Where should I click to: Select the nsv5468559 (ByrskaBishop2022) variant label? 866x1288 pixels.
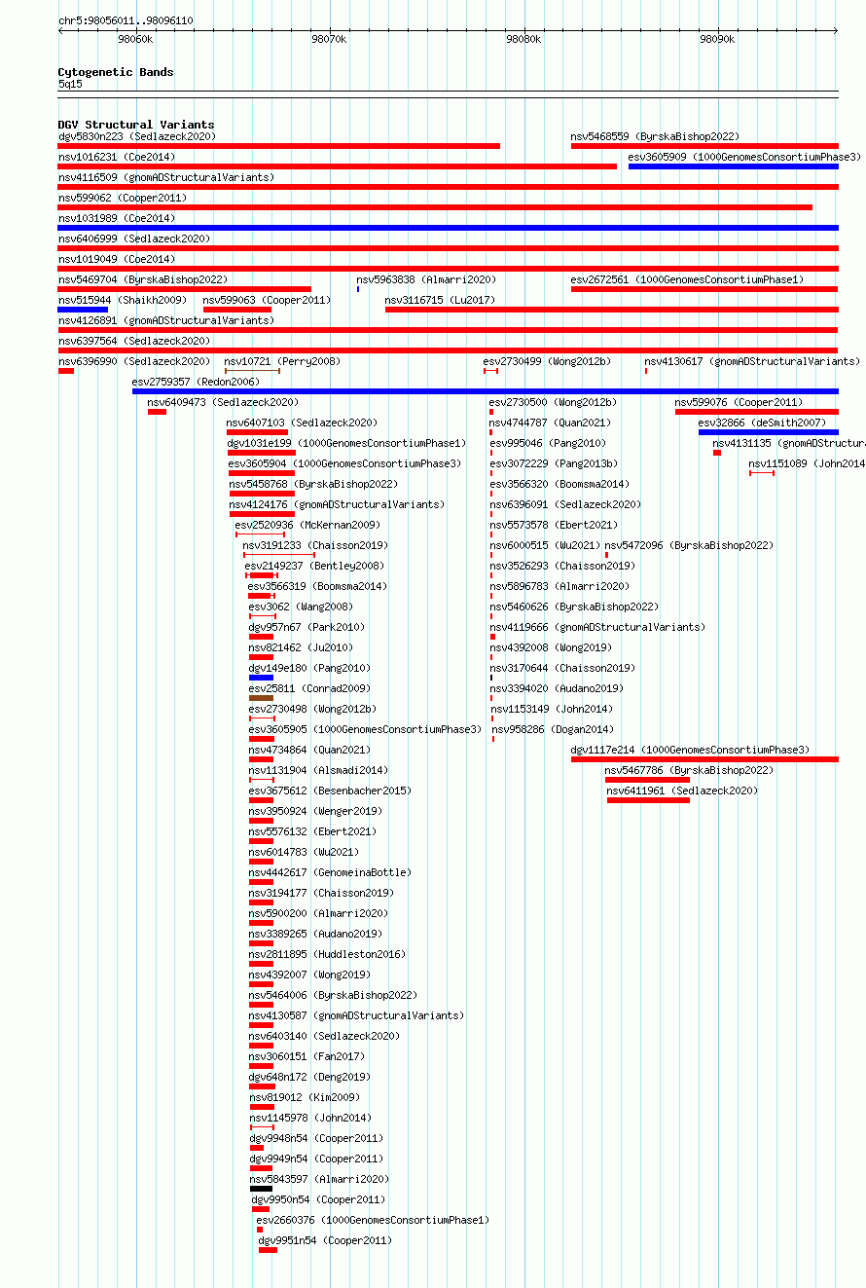[655, 137]
